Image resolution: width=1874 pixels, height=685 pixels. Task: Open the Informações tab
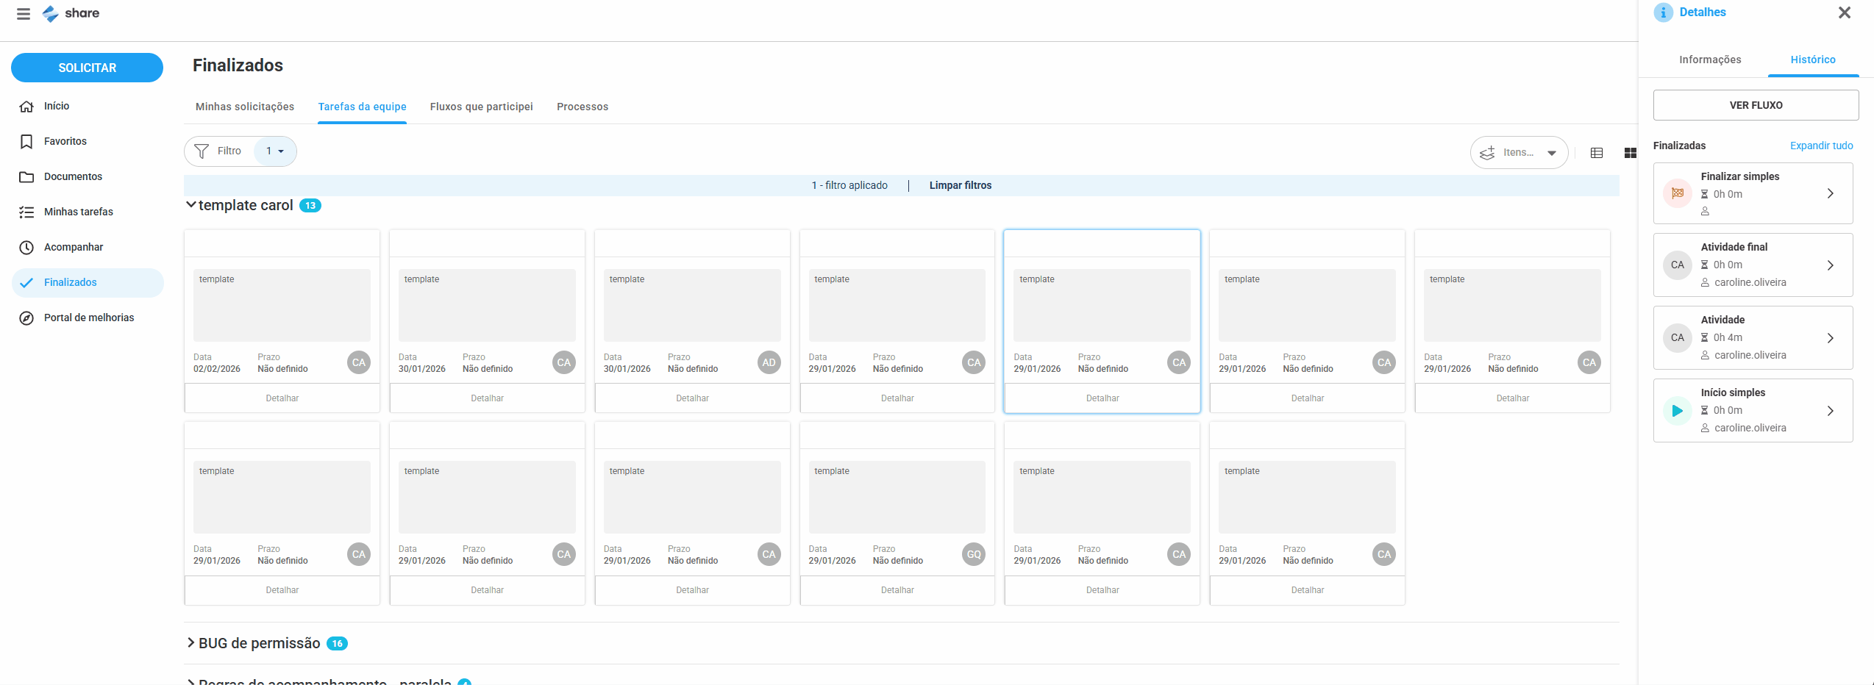tap(1709, 60)
